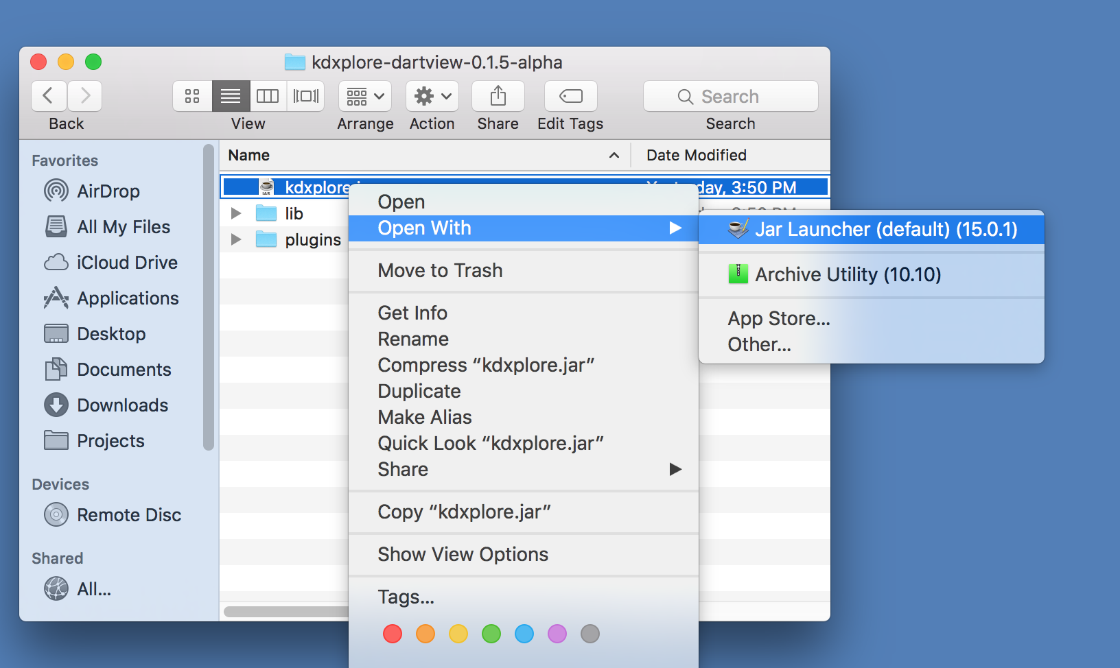Viewport: 1120px width, 668px height.
Task: Choose Open With submenu entry
Action: 524,228
